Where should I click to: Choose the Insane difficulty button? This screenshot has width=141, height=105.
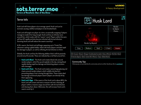coord(118,48)
